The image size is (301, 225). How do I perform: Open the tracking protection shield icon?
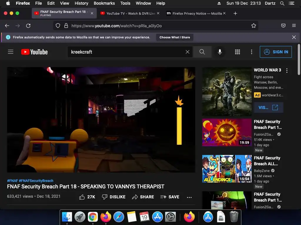tap(58, 26)
